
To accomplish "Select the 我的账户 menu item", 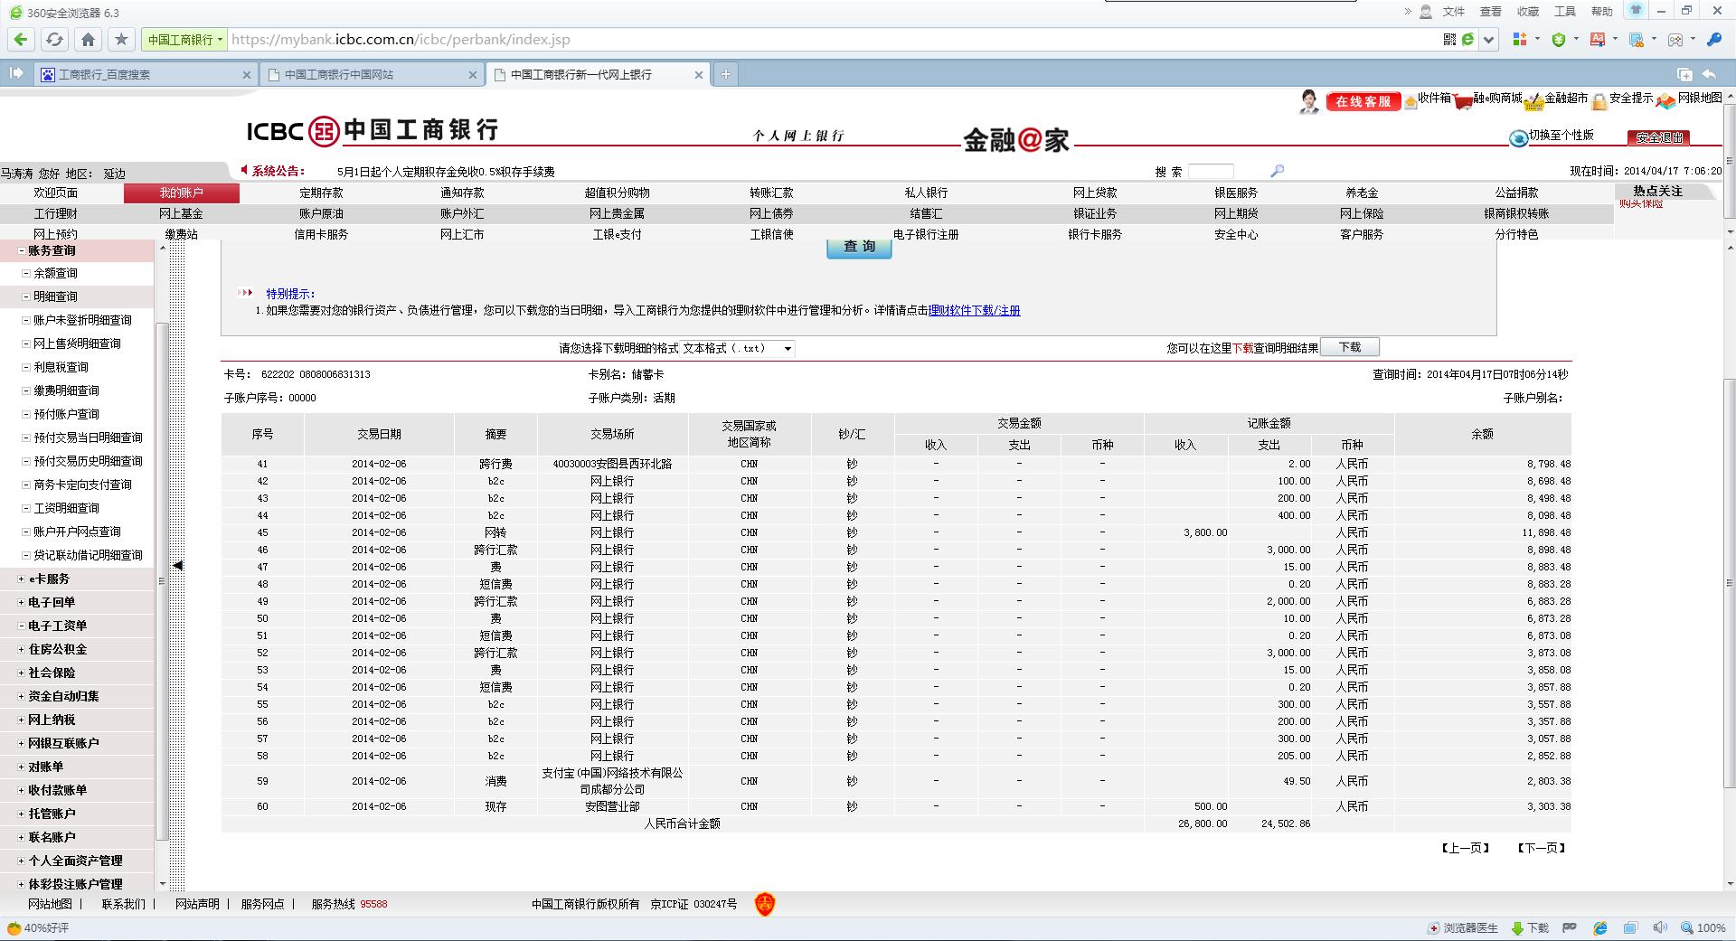I will pyautogui.click(x=181, y=193).
